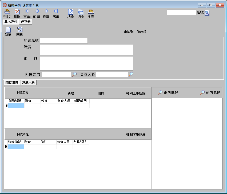Click 新增 in the 上級流程 header

71,93
